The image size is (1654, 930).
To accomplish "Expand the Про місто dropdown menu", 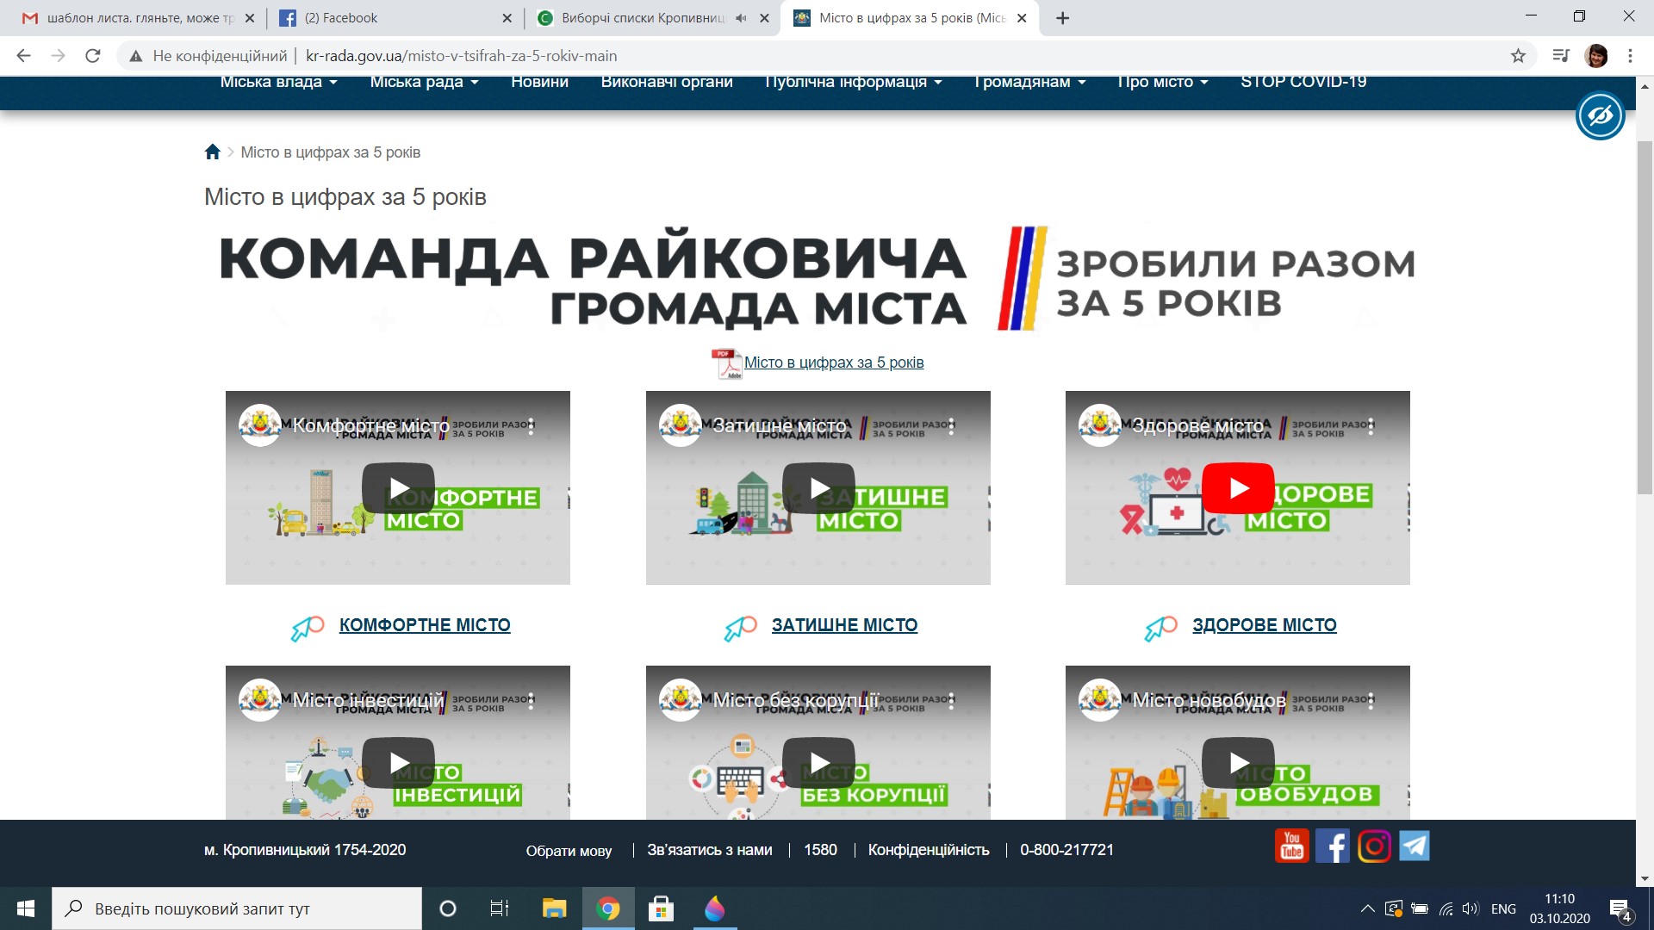I will point(1162,83).
